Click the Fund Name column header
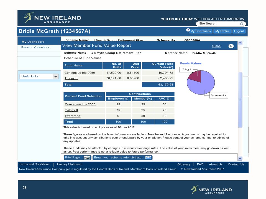This screenshot has height=199, width=266. (x=83, y=66)
